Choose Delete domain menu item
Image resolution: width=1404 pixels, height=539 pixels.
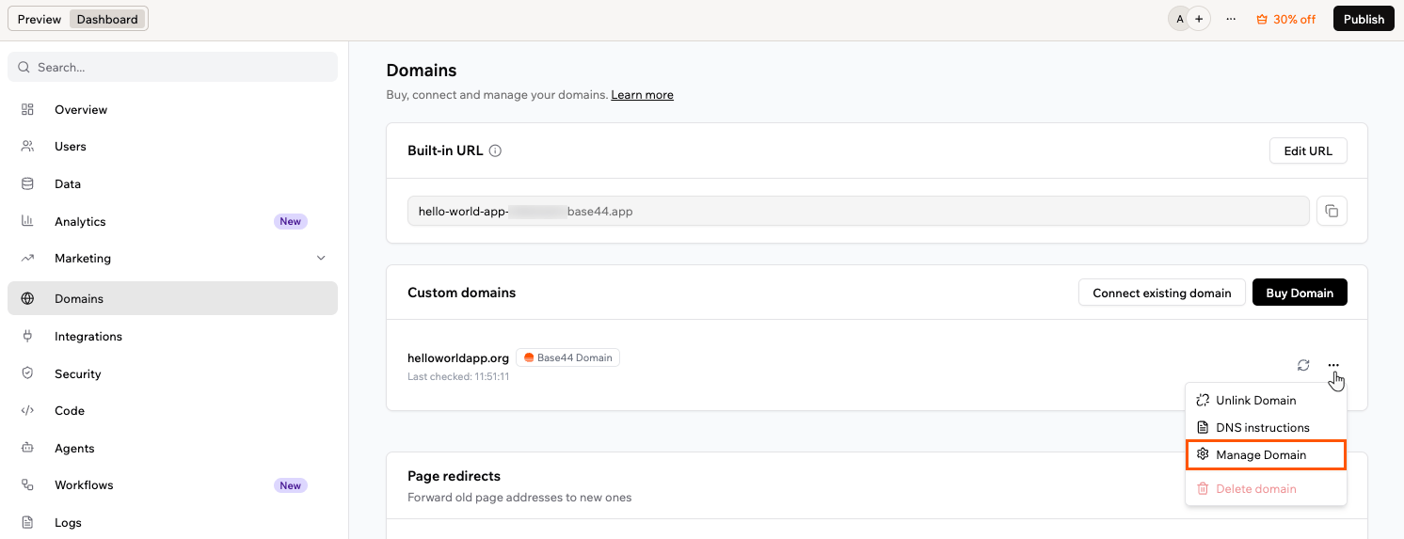(x=1266, y=488)
